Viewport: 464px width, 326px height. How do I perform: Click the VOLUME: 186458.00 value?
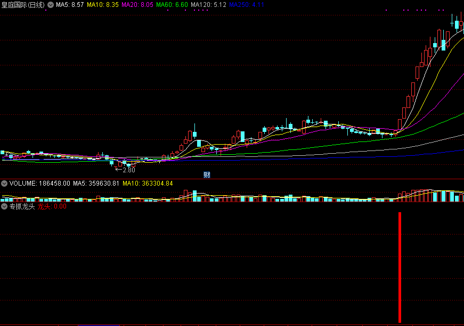(39, 183)
